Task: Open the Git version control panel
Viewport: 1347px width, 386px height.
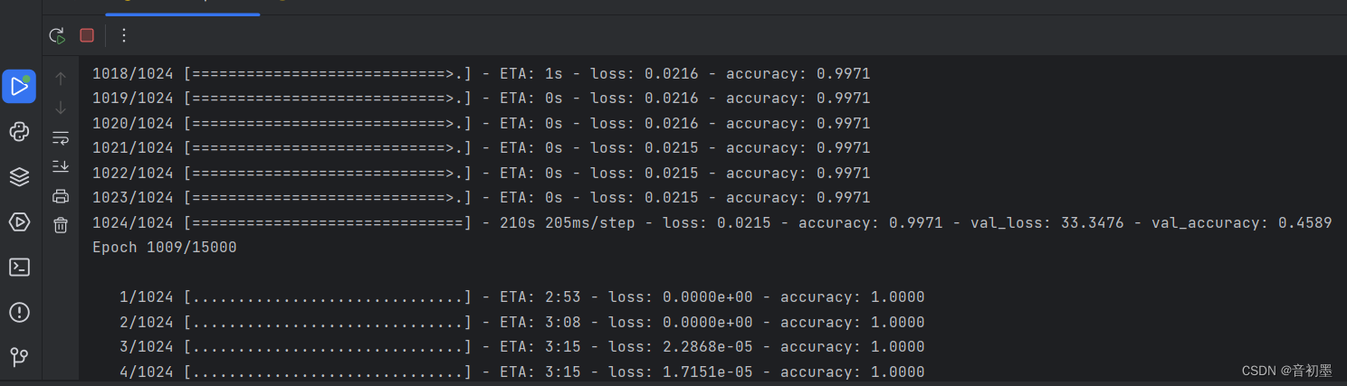Action: point(19,357)
